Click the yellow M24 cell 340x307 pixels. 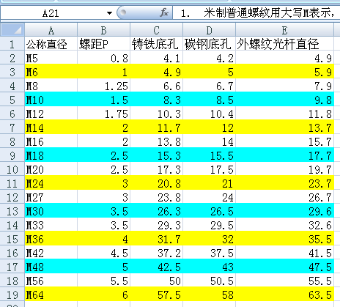pyautogui.click(x=51, y=183)
